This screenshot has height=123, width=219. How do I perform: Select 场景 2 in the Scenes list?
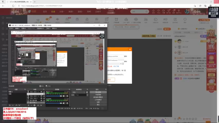[x=17, y=92]
